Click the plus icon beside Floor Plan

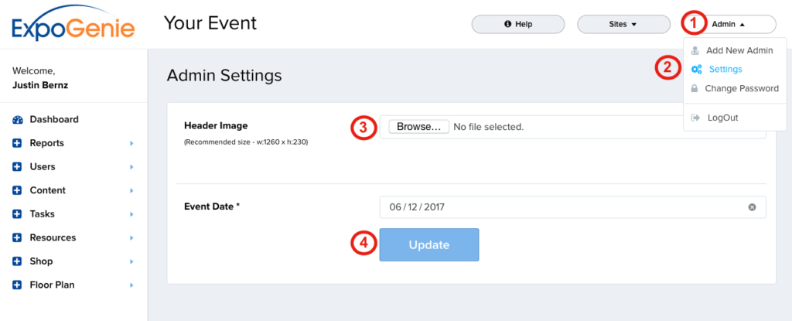tap(17, 285)
